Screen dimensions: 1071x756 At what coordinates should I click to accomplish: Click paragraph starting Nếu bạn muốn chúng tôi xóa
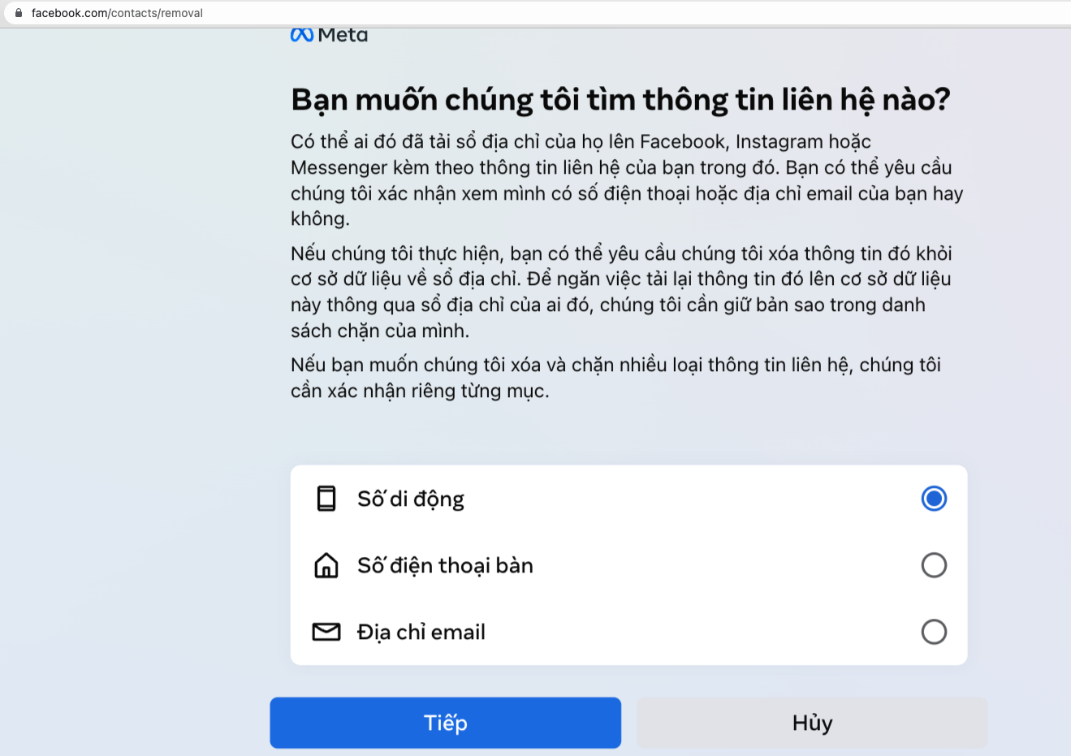(615, 378)
